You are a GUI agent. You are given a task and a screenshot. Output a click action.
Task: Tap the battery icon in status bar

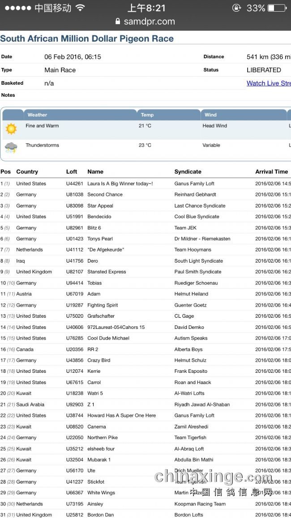277,8
